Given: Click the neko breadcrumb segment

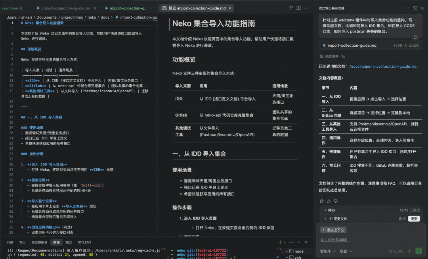Looking at the screenshot, I should 92,17.
